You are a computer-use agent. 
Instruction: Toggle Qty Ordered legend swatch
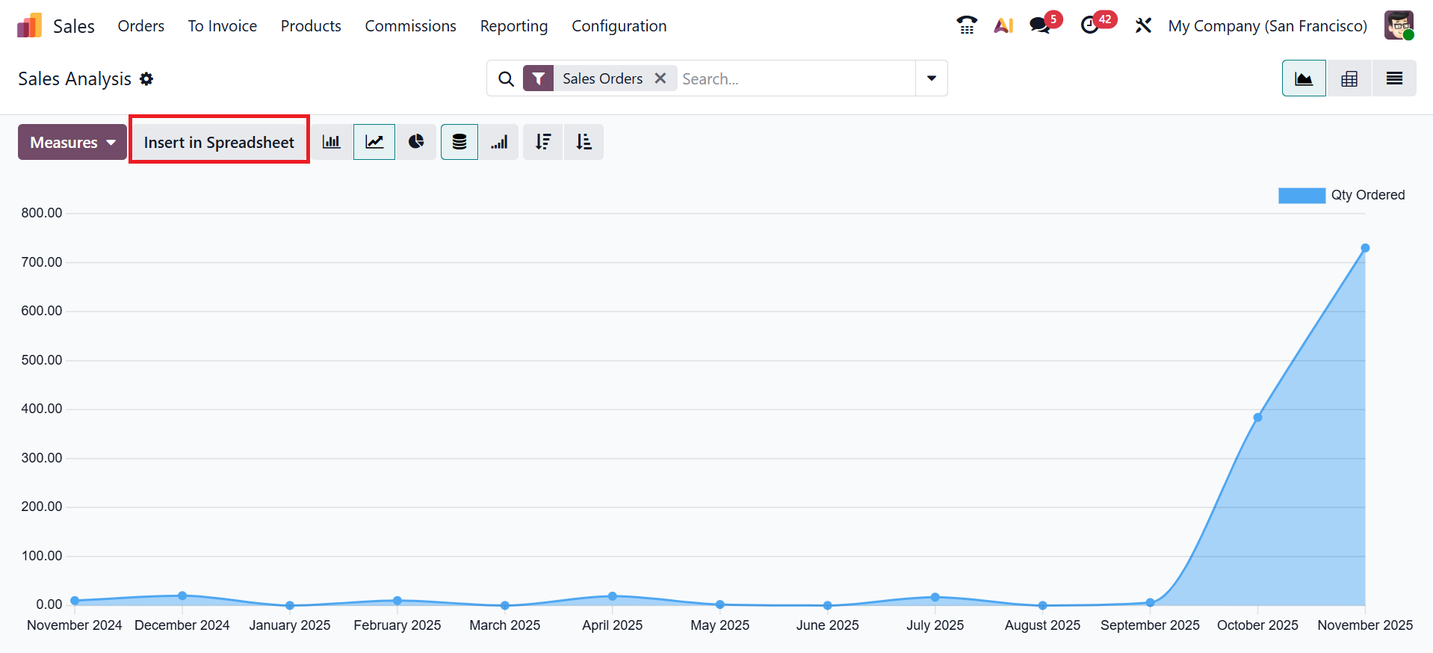(1302, 196)
